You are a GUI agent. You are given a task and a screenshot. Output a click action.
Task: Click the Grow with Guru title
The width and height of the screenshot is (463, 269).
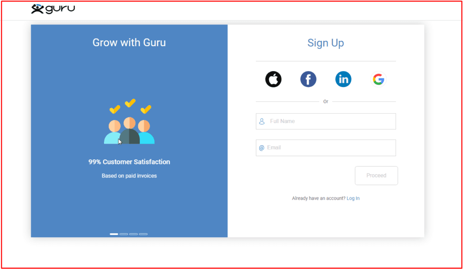point(129,43)
